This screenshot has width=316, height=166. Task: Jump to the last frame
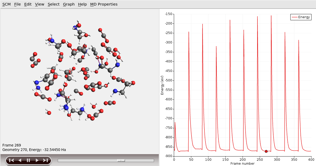[45, 160]
